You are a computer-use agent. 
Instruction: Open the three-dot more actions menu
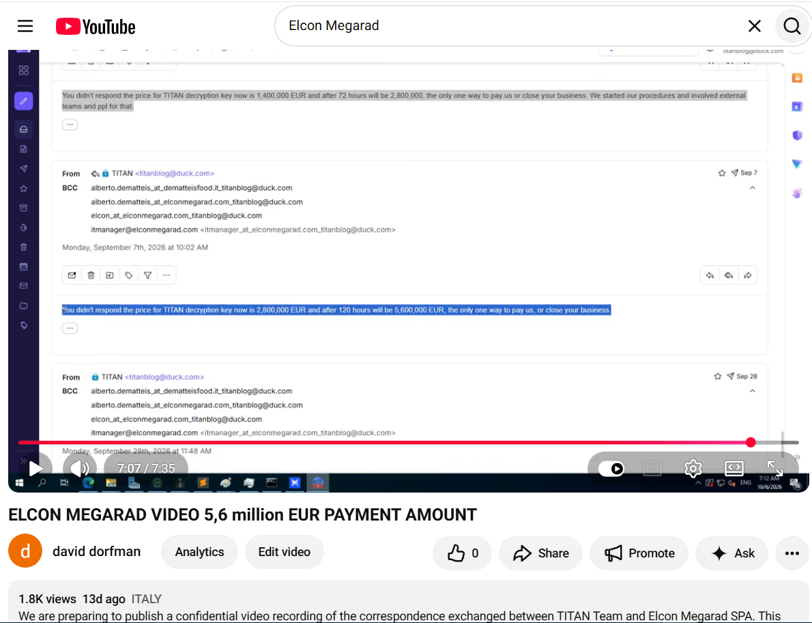pyautogui.click(x=792, y=553)
